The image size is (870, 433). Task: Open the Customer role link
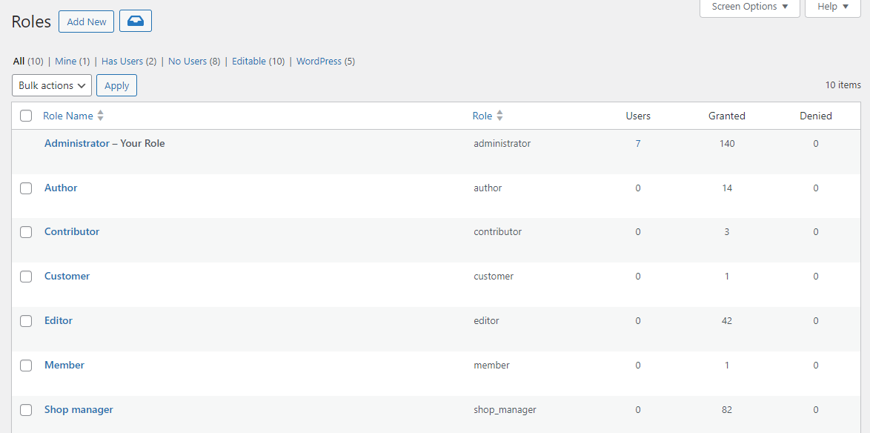67,276
